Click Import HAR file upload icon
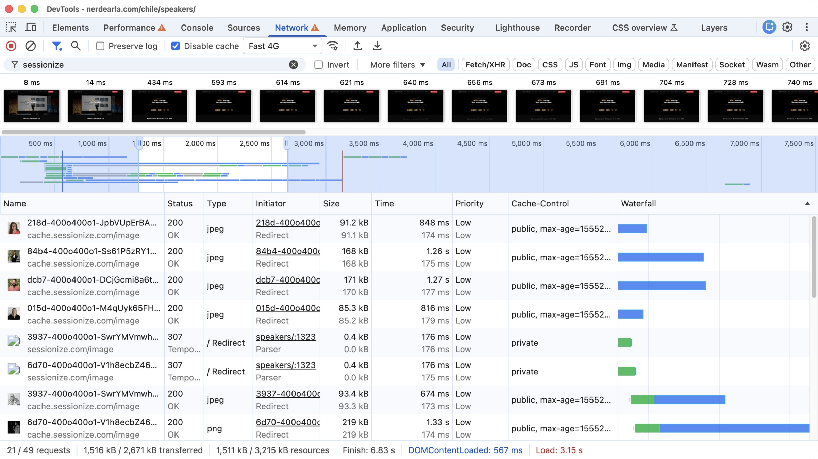The width and height of the screenshot is (818, 459). click(357, 46)
